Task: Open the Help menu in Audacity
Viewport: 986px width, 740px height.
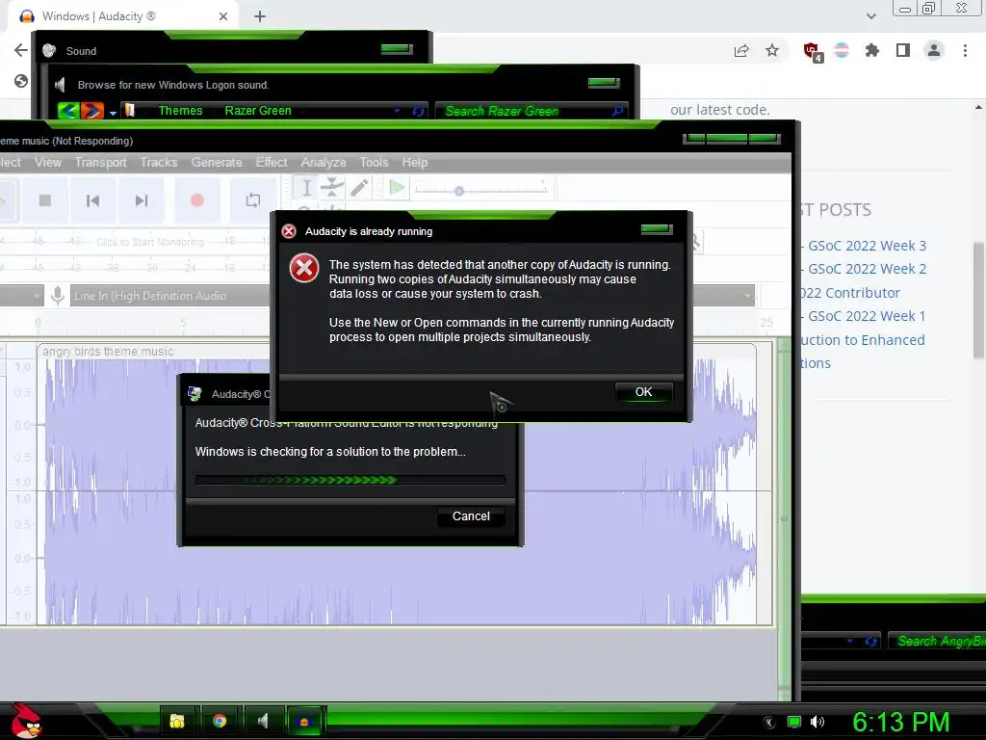Action: (414, 162)
